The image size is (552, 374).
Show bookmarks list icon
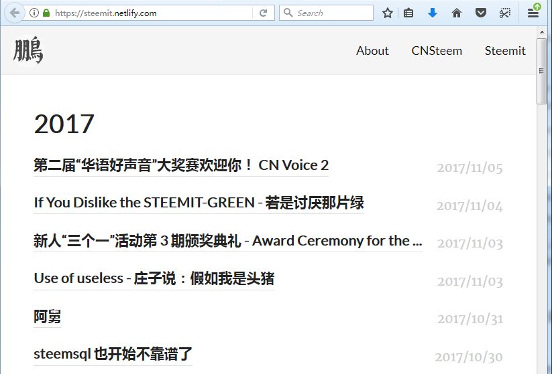point(408,13)
